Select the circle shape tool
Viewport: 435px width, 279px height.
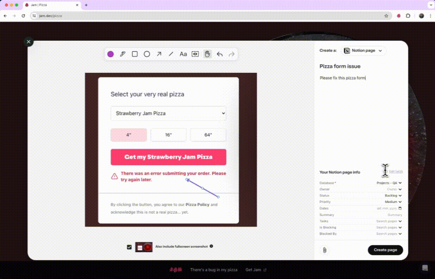click(x=147, y=54)
